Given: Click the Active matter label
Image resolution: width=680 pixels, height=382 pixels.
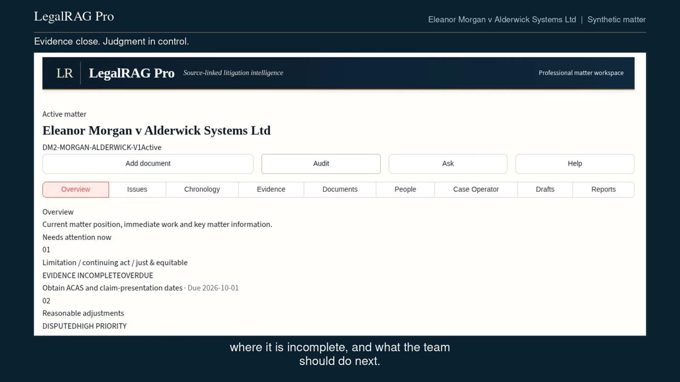Looking at the screenshot, I should point(64,114).
